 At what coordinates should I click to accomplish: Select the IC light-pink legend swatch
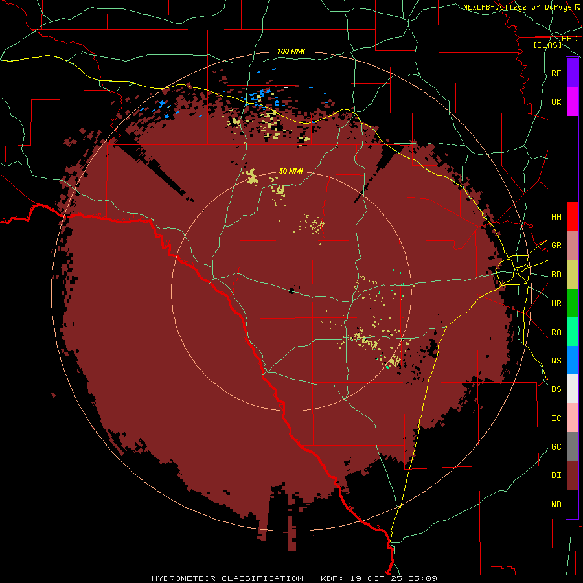coord(572,418)
